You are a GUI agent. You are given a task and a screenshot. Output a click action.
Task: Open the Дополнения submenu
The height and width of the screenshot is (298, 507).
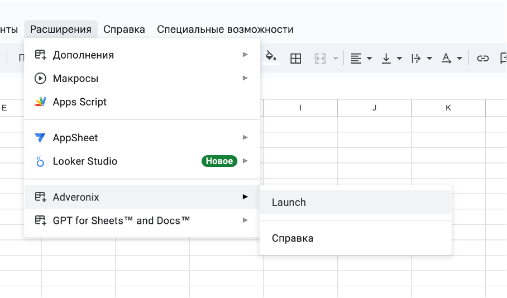(142, 55)
